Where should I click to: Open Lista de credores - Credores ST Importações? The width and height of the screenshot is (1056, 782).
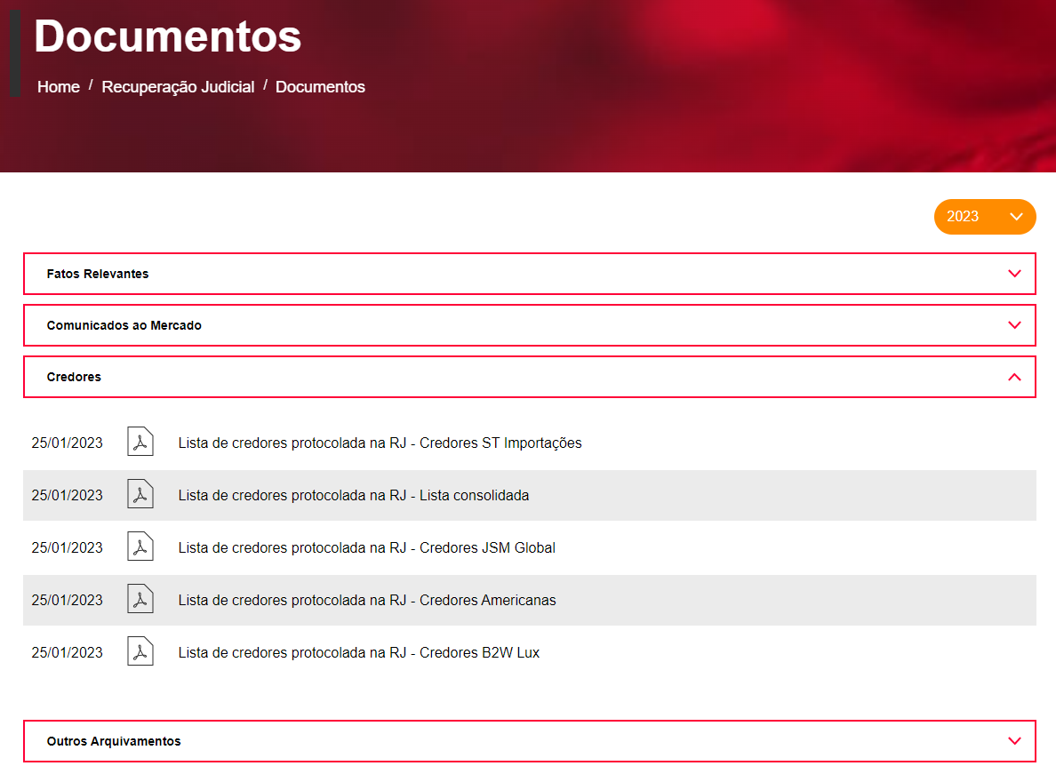(x=380, y=443)
